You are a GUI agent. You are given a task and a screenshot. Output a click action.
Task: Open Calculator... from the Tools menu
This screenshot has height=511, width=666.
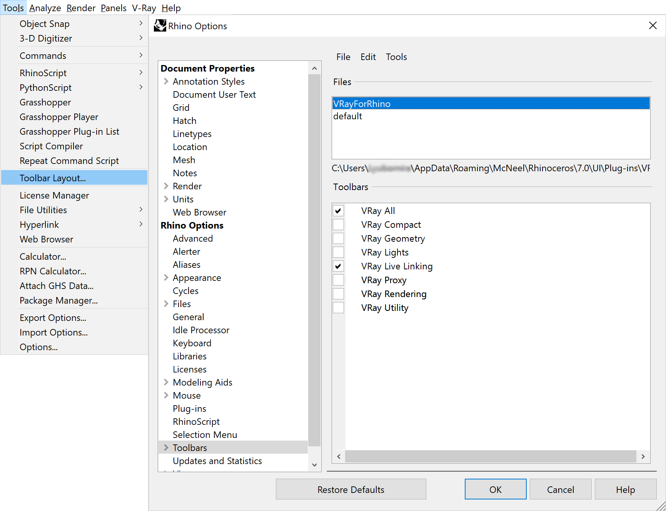(x=74, y=256)
